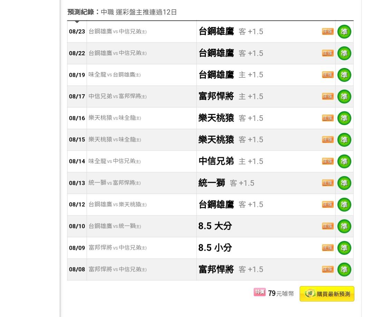373x317 pixels.
Task: Click the green 準 icon for 08/15
Action: pos(344,140)
